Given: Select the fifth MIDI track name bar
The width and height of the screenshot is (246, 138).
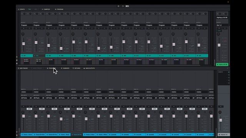Looking at the screenshot, I should point(77,135).
